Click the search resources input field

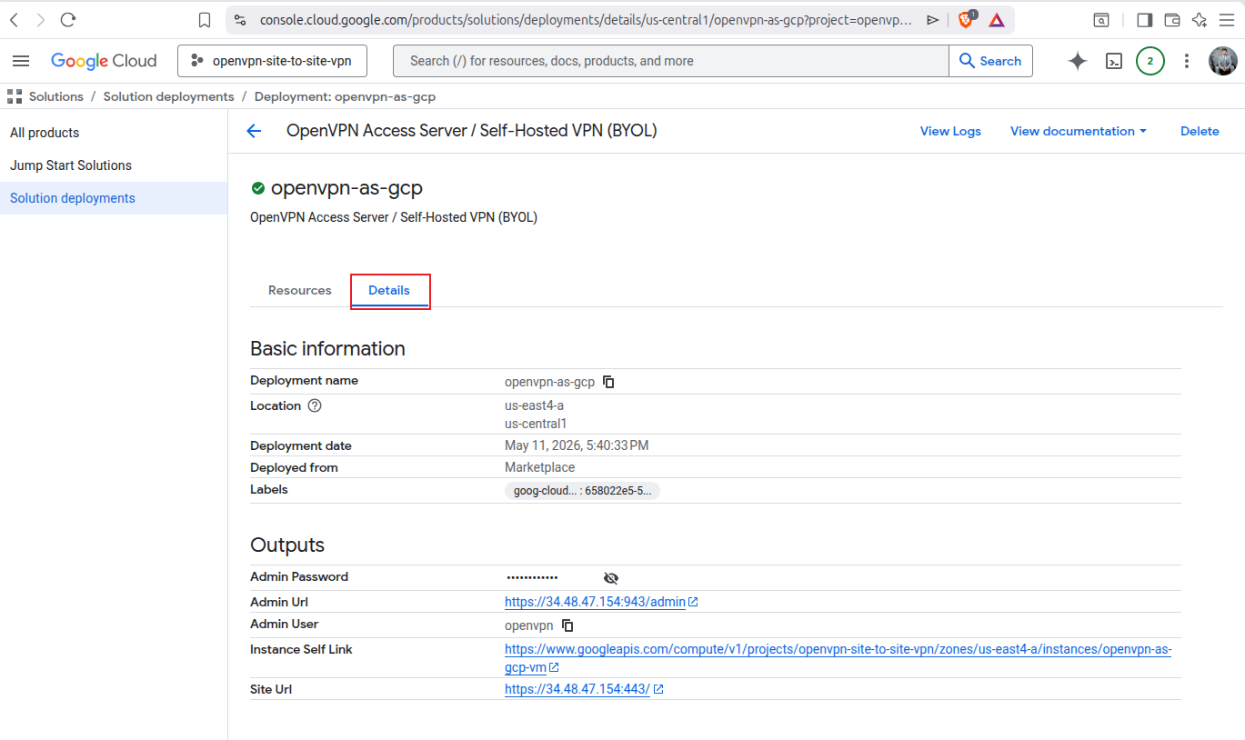click(x=671, y=61)
